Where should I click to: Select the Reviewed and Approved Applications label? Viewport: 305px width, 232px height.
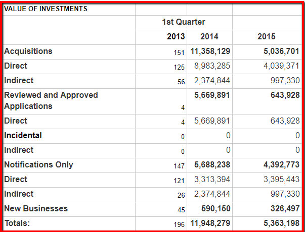[51, 100]
